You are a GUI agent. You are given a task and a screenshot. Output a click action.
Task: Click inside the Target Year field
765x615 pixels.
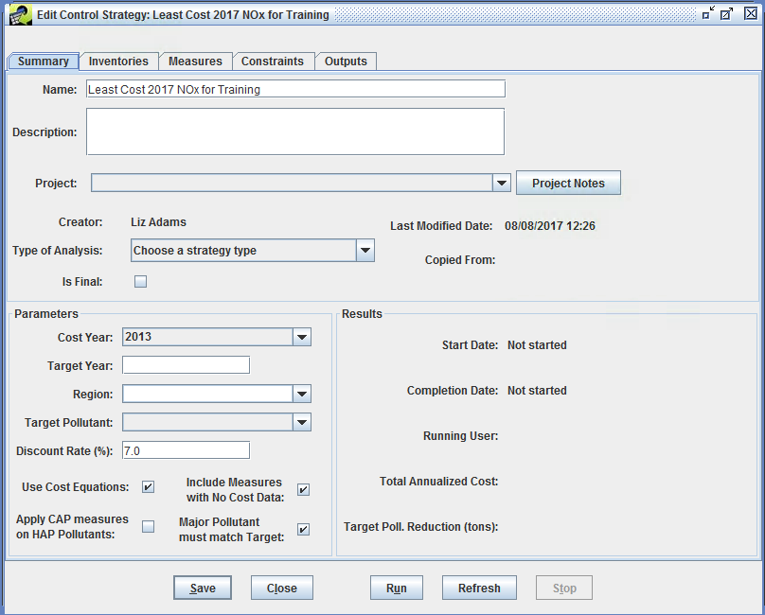coord(186,364)
